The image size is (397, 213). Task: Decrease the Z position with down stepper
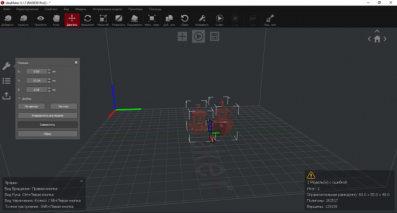[49, 91]
